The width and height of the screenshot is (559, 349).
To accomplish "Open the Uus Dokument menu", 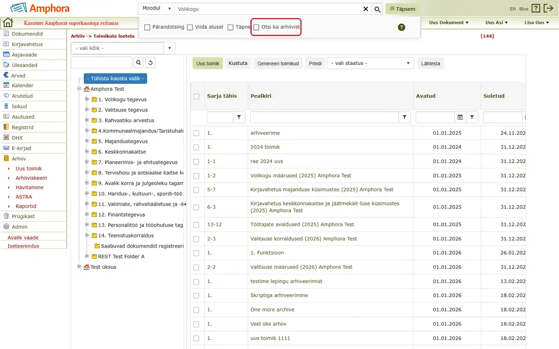I will point(449,22).
